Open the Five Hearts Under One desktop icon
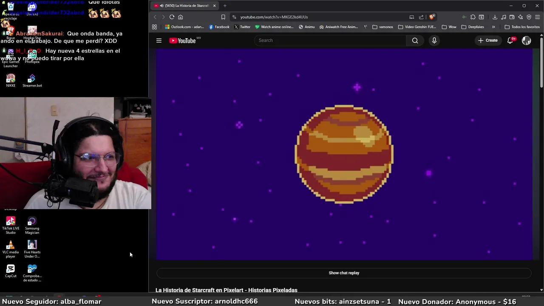Viewport: 544px width, 306px height. pyautogui.click(x=32, y=249)
